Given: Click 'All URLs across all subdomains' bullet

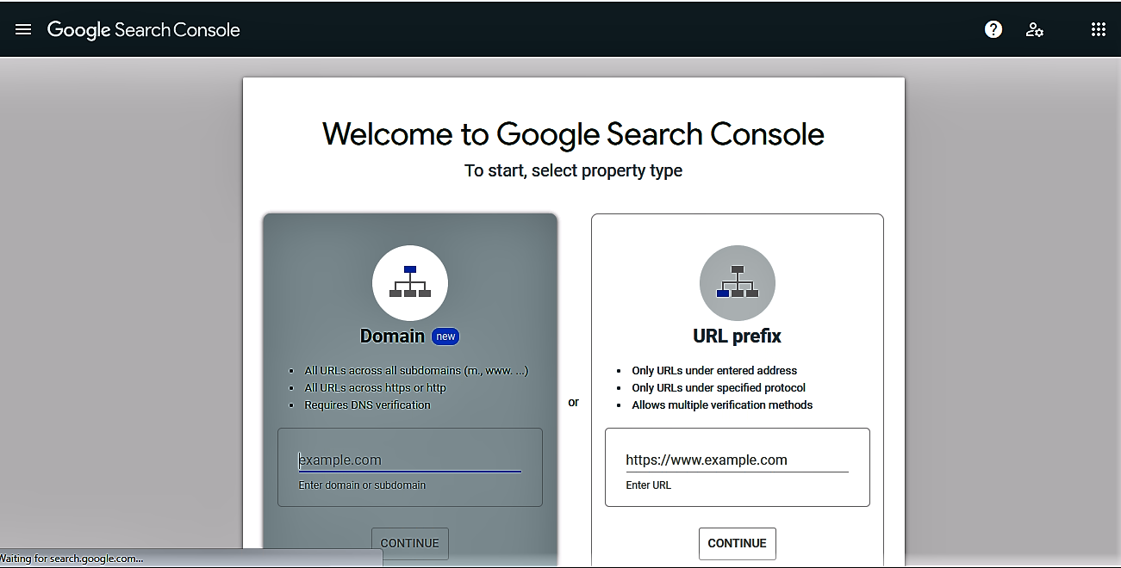Looking at the screenshot, I should pyautogui.click(x=416, y=370).
